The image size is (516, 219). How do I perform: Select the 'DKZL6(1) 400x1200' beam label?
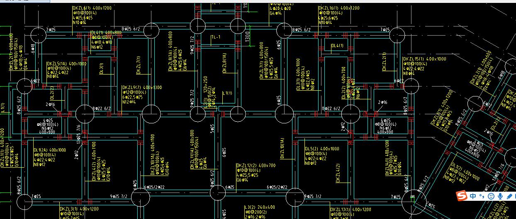tap(92, 8)
